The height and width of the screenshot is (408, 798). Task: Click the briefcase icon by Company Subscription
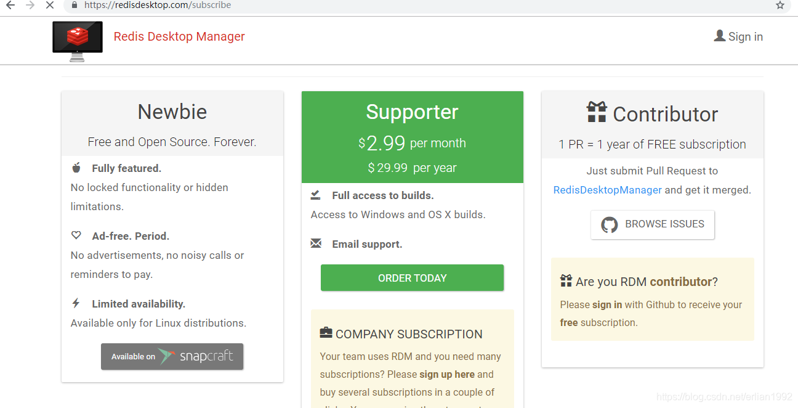(x=326, y=333)
